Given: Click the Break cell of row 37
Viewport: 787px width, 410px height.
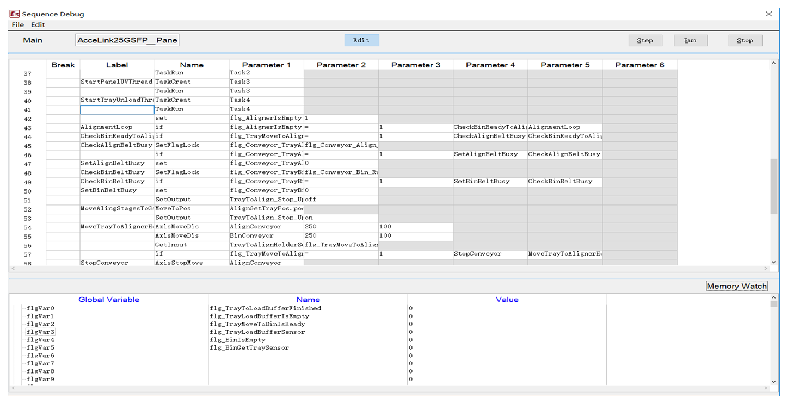Looking at the screenshot, I should [x=63, y=73].
